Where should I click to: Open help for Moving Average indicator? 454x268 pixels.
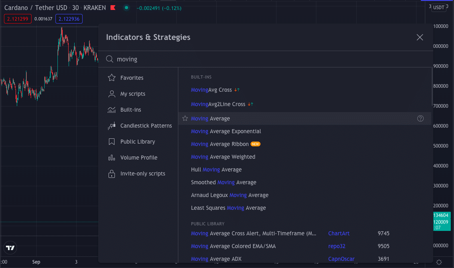pos(420,118)
